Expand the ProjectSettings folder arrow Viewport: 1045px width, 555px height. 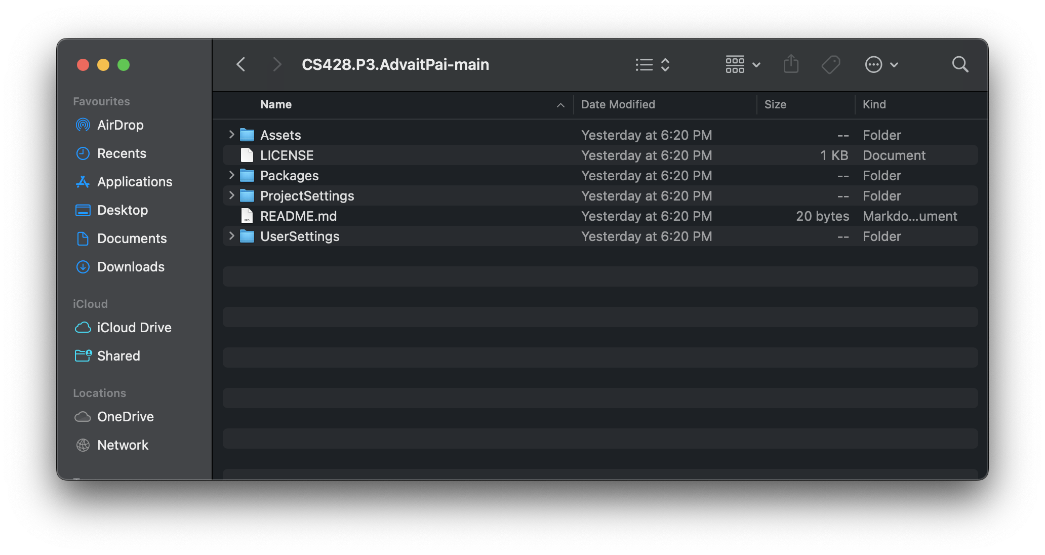point(231,195)
